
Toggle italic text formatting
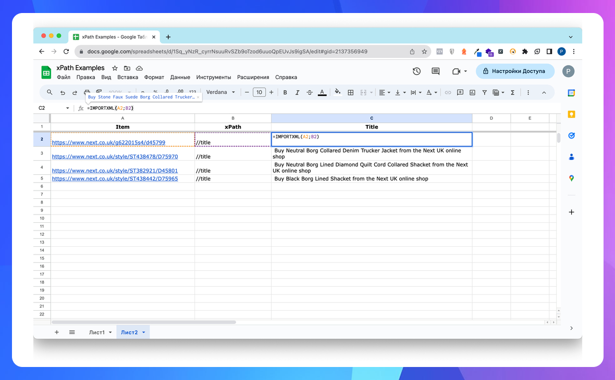(x=298, y=93)
